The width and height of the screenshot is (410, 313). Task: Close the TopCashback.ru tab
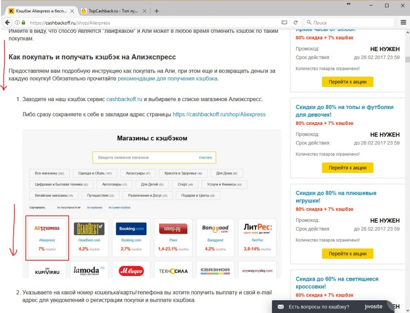(x=144, y=11)
